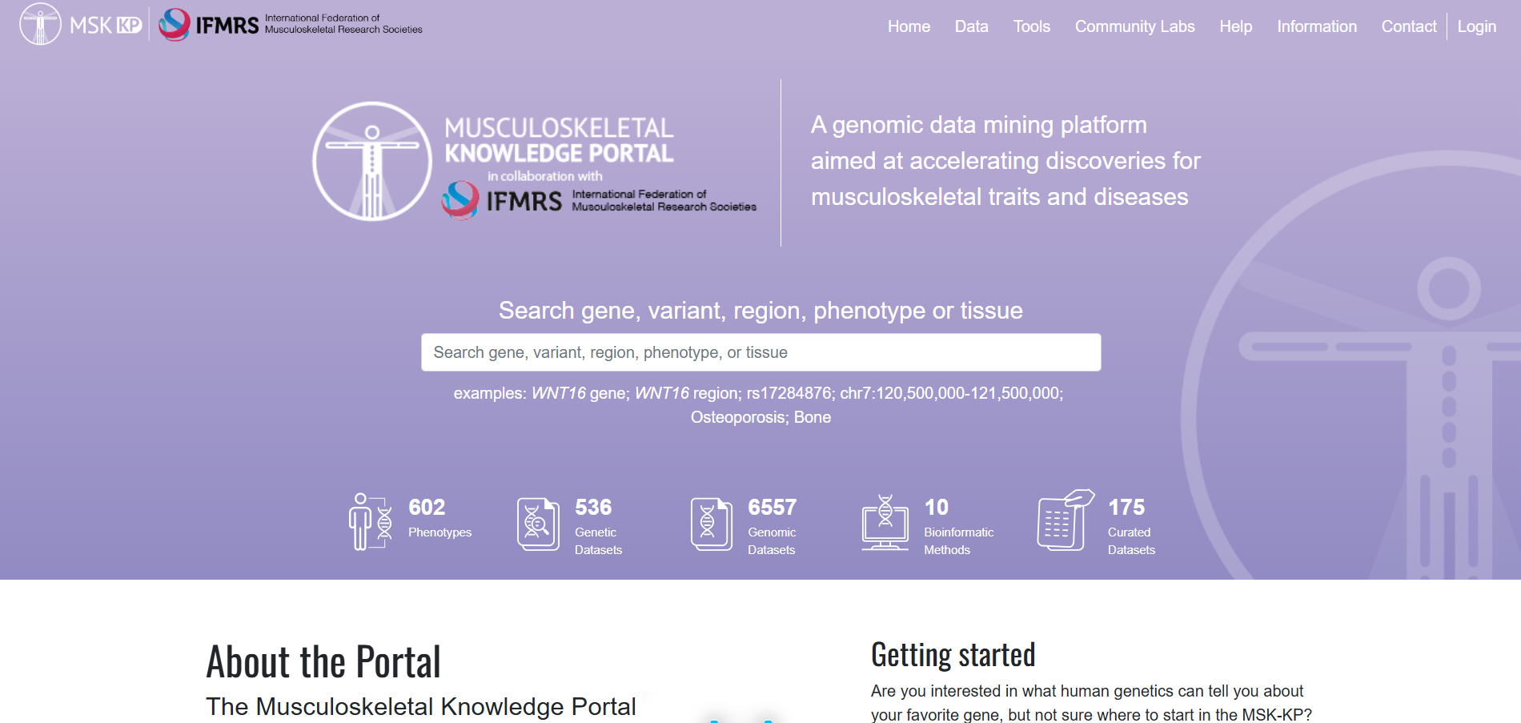Open the Tools menu
The height and width of the screenshot is (723, 1521).
tap(1031, 26)
